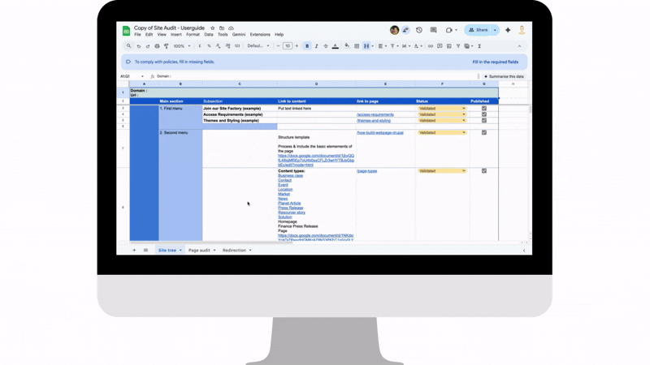
Task: Click the font size input field
Action: [288, 46]
